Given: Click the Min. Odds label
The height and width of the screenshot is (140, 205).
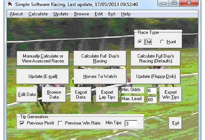Looking at the screenshot, I should tap(131, 90).
